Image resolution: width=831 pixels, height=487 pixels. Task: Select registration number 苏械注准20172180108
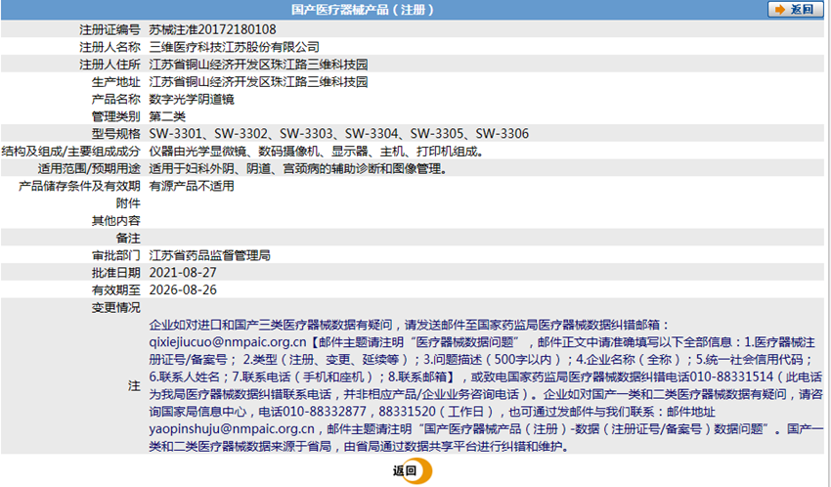(x=212, y=29)
